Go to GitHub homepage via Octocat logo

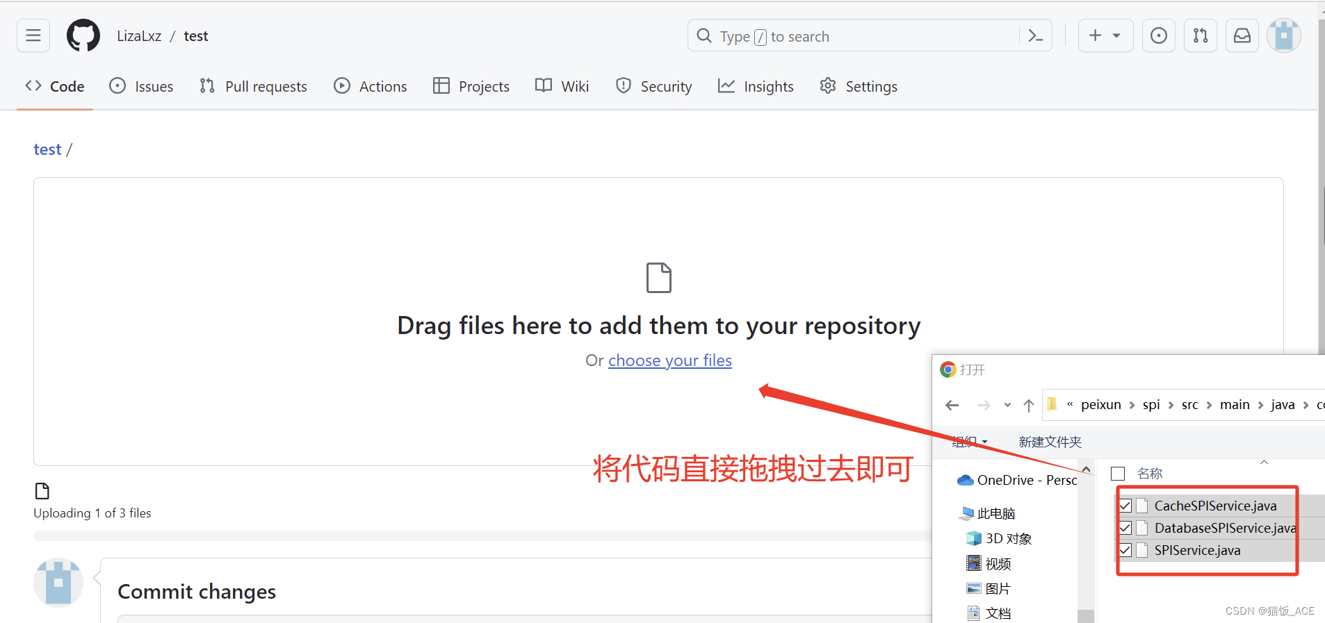83,35
